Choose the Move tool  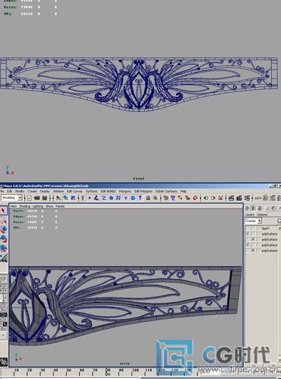tap(4, 230)
